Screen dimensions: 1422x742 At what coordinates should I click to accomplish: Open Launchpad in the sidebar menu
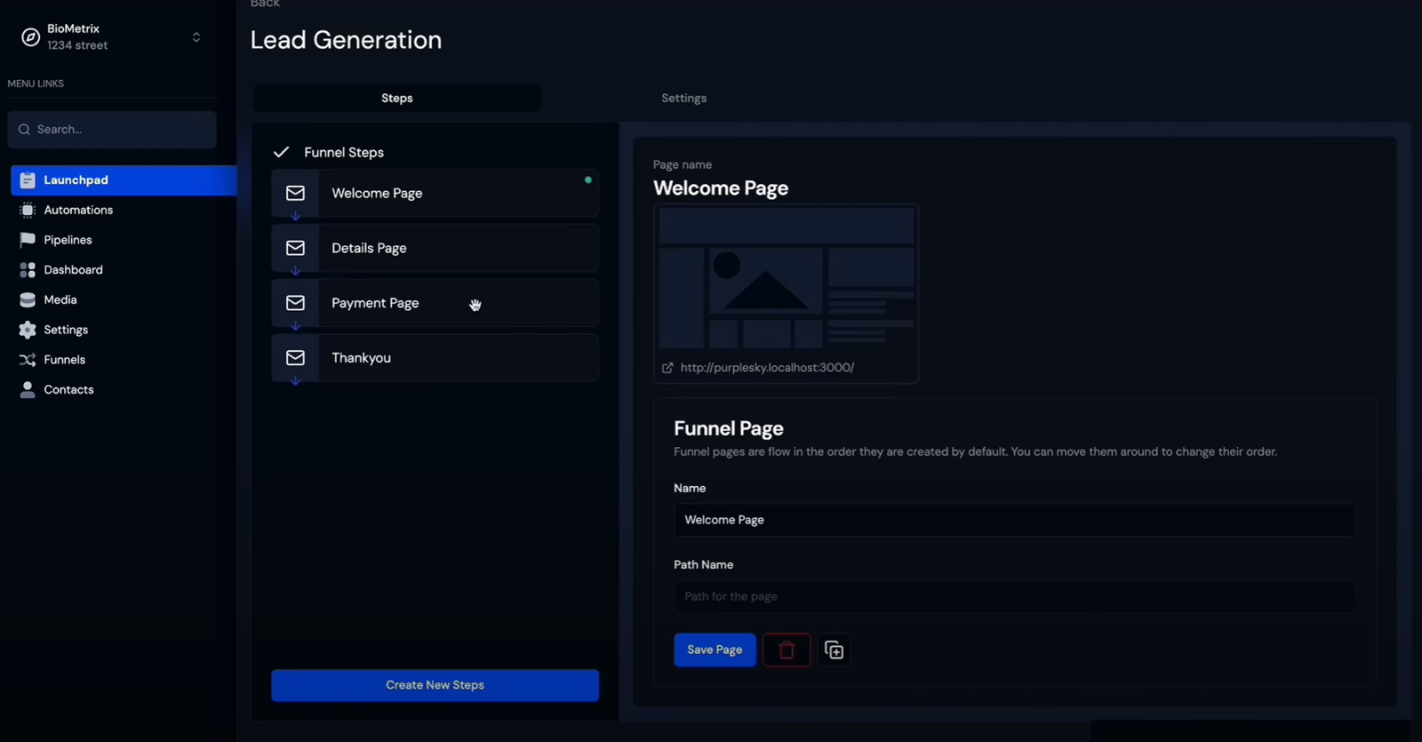(x=124, y=180)
